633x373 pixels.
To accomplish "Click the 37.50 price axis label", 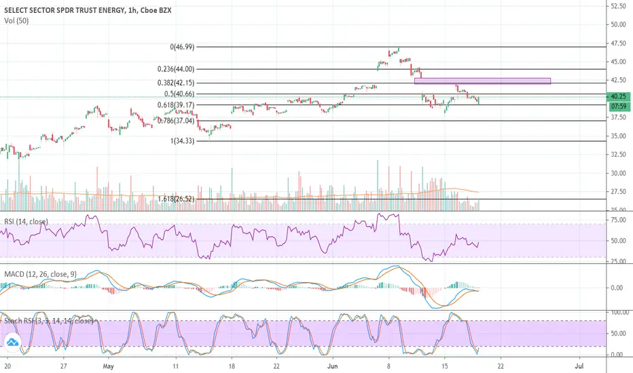I will (619, 117).
